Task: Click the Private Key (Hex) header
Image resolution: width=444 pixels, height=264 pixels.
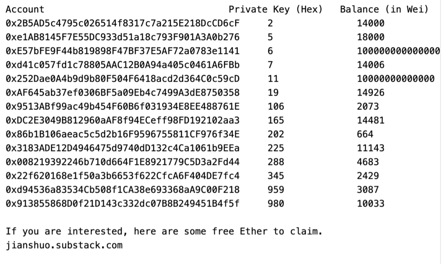Action: tap(275, 9)
